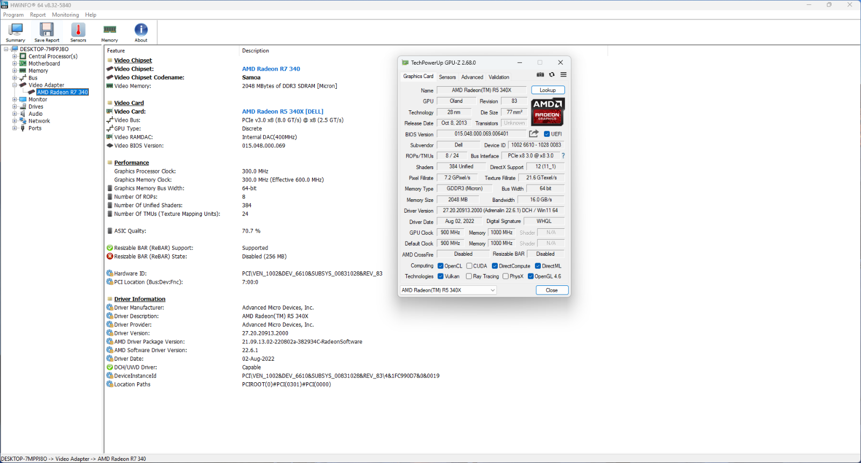The image size is (861, 463).
Task: Click the AMD Radeon logo in GPU-Z
Action: tap(548, 112)
